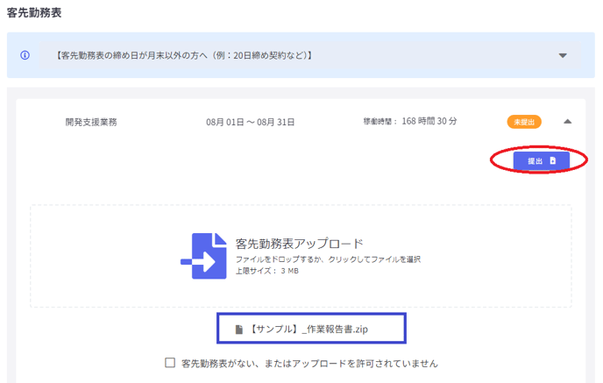Click the 稼働時間 168時間30分 text

409,121
